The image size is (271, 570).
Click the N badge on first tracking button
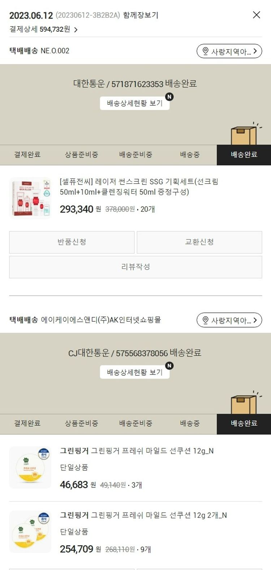pyautogui.click(x=169, y=97)
